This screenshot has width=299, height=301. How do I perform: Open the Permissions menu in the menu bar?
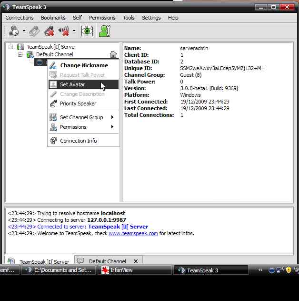point(102,18)
